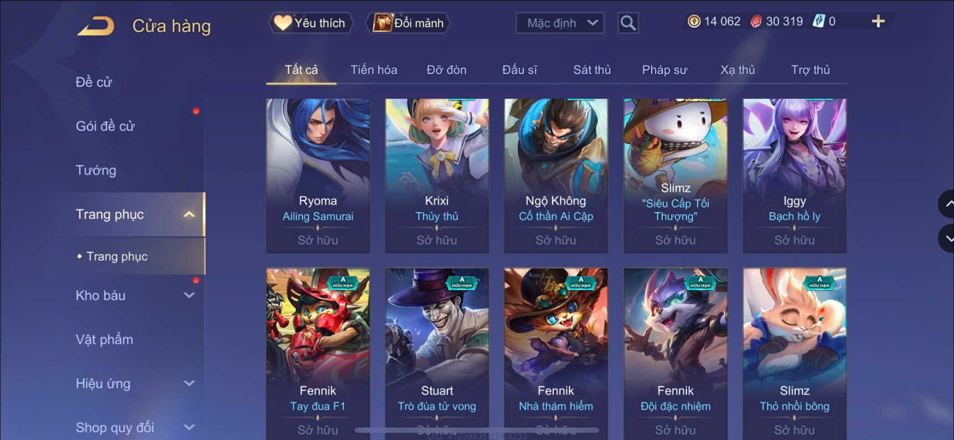Viewport: 954px width, 440px height.
Task: Go to Tướng in the sidebar
Action: coord(96,170)
